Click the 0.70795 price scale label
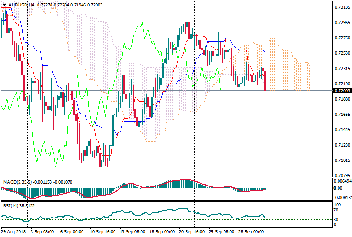 pos(341,175)
